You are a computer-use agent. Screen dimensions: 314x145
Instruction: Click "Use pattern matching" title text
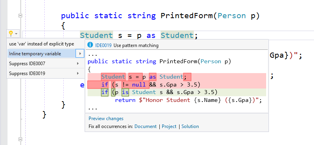(136, 45)
